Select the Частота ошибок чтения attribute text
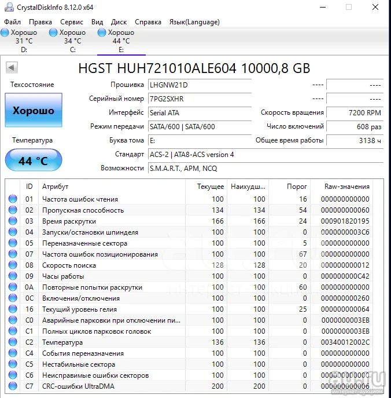The width and height of the screenshot is (391, 398). pos(80,199)
